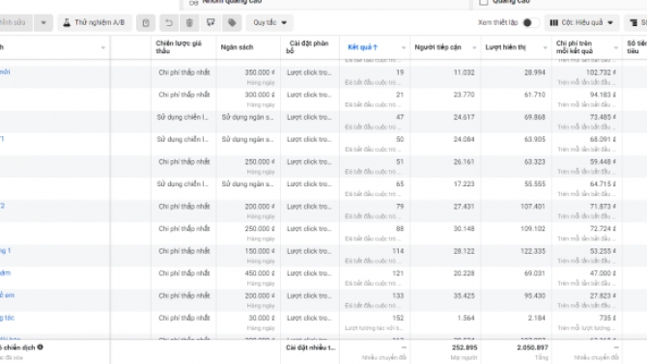Click the result value '152'
The width and height of the screenshot is (647, 364).
coord(398,318)
